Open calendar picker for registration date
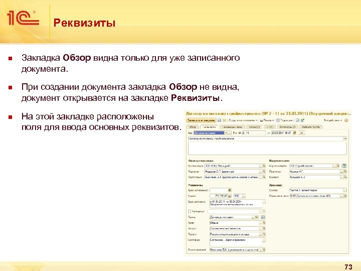This screenshot has height=271, width=361. tap(294, 133)
